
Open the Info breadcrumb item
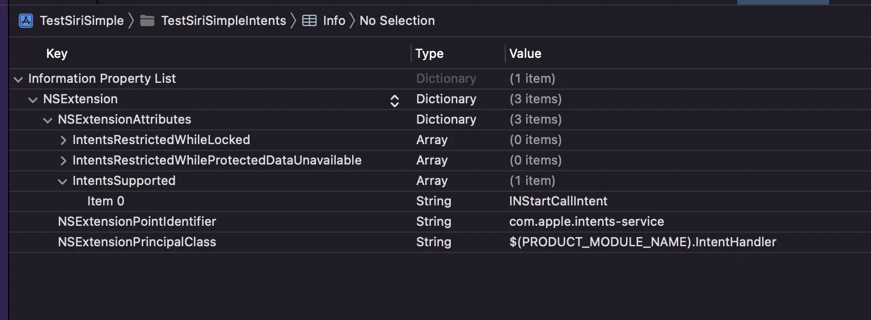(334, 21)
